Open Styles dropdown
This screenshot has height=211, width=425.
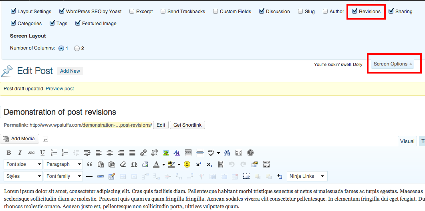(x=23, y=176)
